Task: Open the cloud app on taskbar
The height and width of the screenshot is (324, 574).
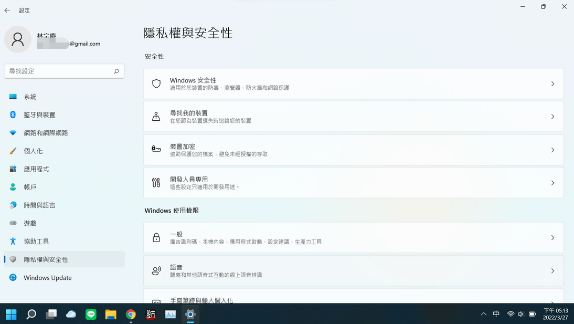Action: (x=71, y=314)
